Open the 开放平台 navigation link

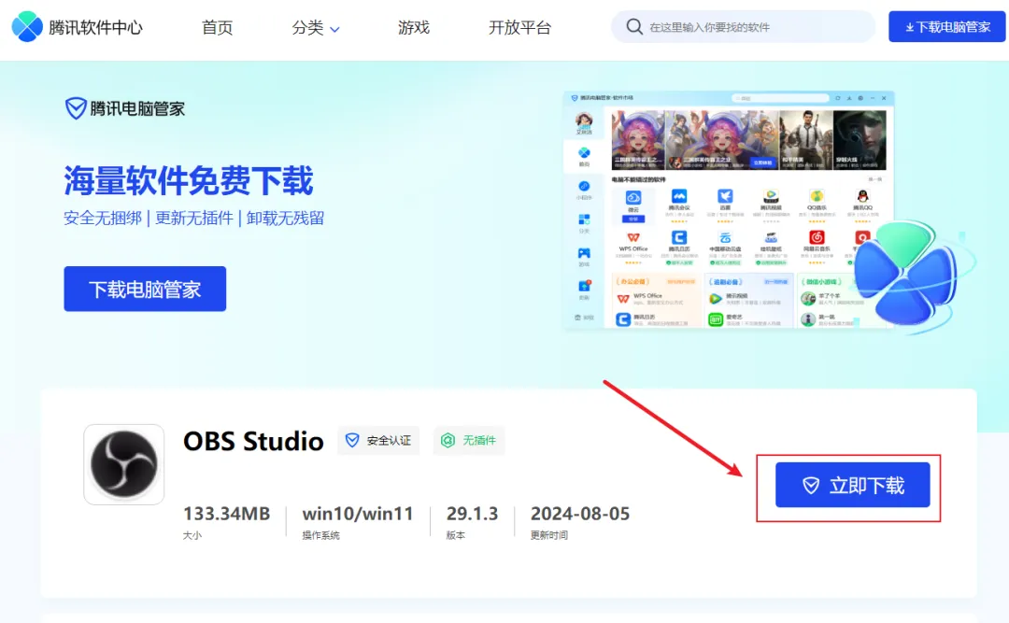[x=520, y=28]
